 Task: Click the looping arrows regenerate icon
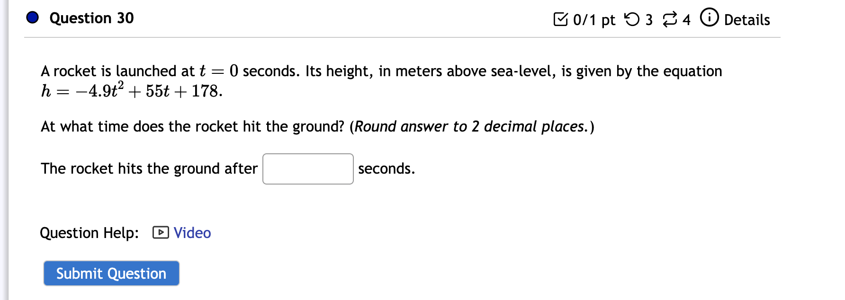(x=669, y=19)
